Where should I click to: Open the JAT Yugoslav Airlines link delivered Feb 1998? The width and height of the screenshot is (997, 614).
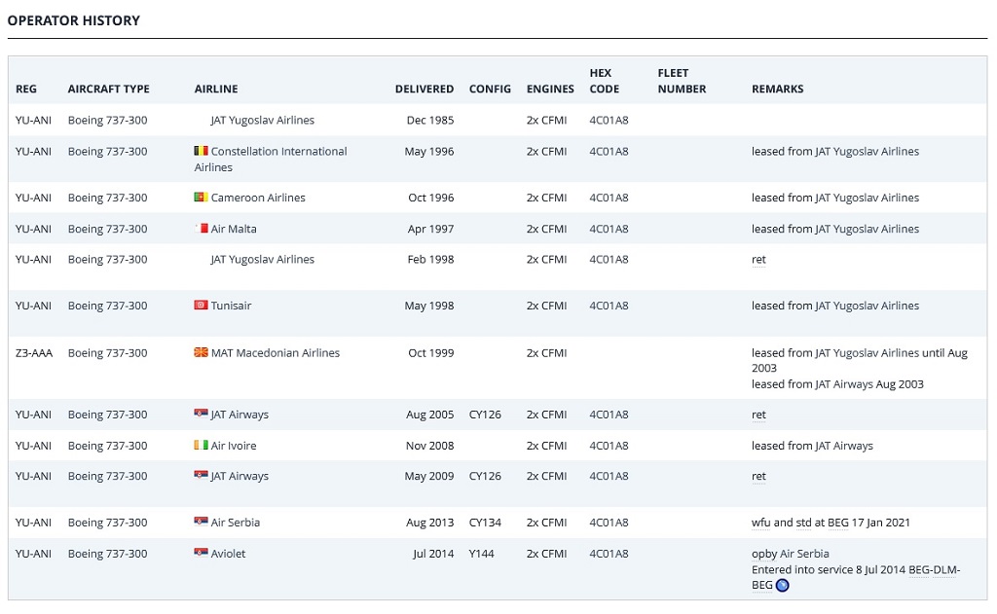click(x=263, y=260)
